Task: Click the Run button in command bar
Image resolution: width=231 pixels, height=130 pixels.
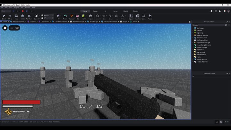Action: 227,122
